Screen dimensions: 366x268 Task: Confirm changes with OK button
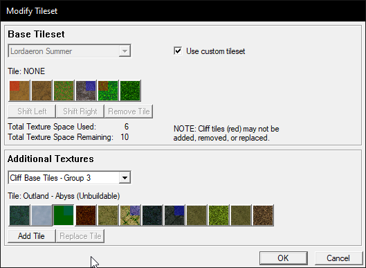[284, 258]
